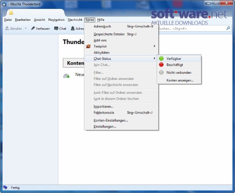235x193 pixels.
Task: Expand the Testpilot submenu arrow
Action: coord(154,46)
